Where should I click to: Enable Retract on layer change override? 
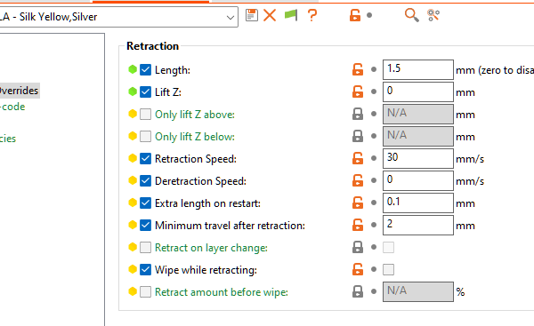pyautogui.click(x=145, y=248)
